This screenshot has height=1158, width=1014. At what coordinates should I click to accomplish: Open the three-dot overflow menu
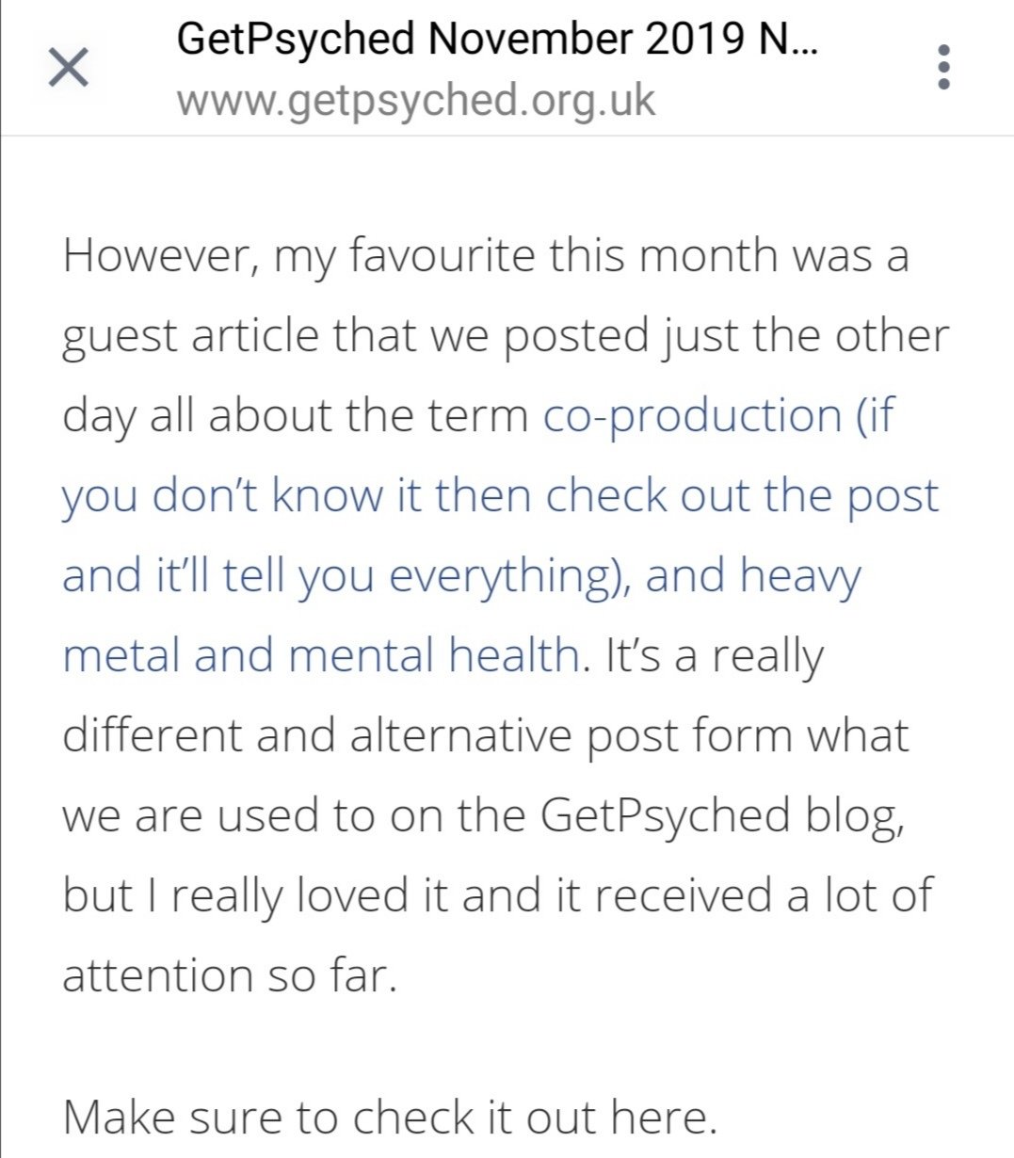943,68
